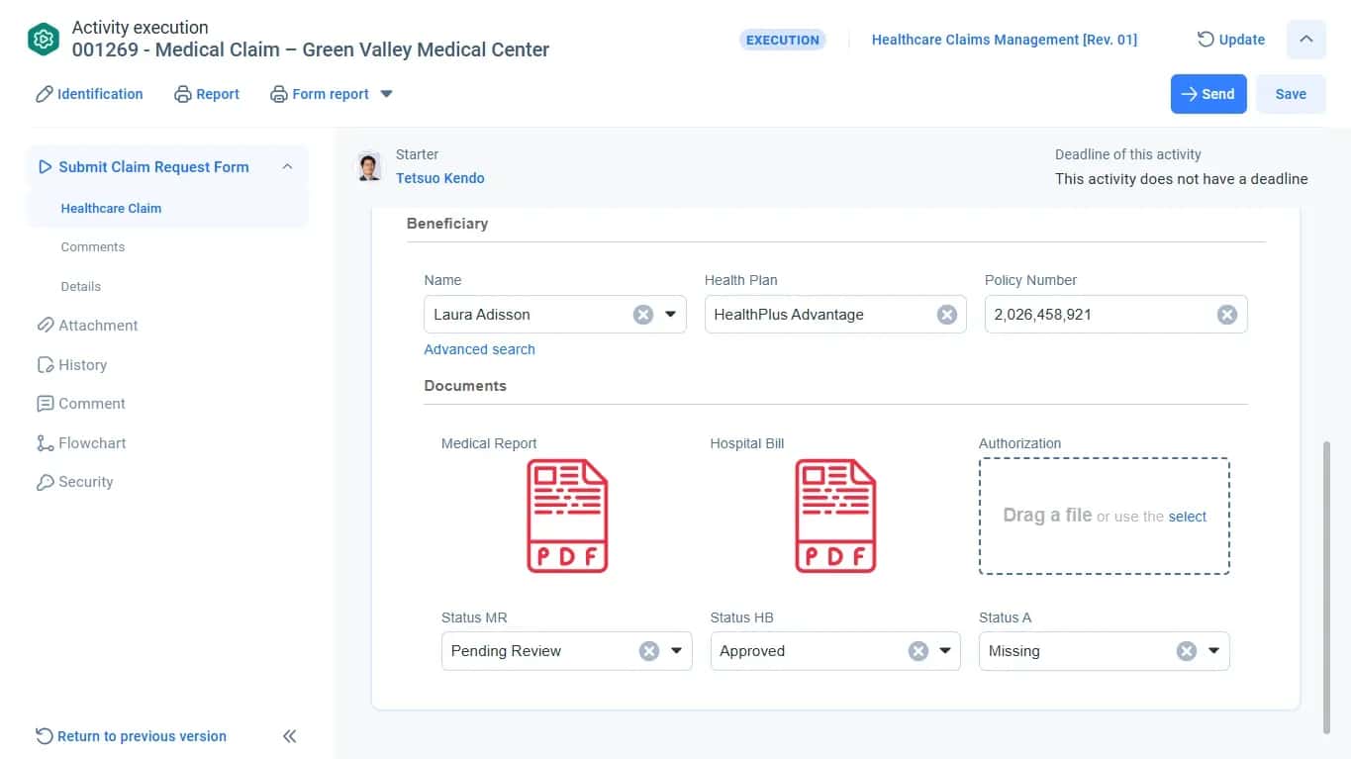This screenshot has height=759, width=1351.
Task: Open the Advanced search link
Action: [479, 349]
